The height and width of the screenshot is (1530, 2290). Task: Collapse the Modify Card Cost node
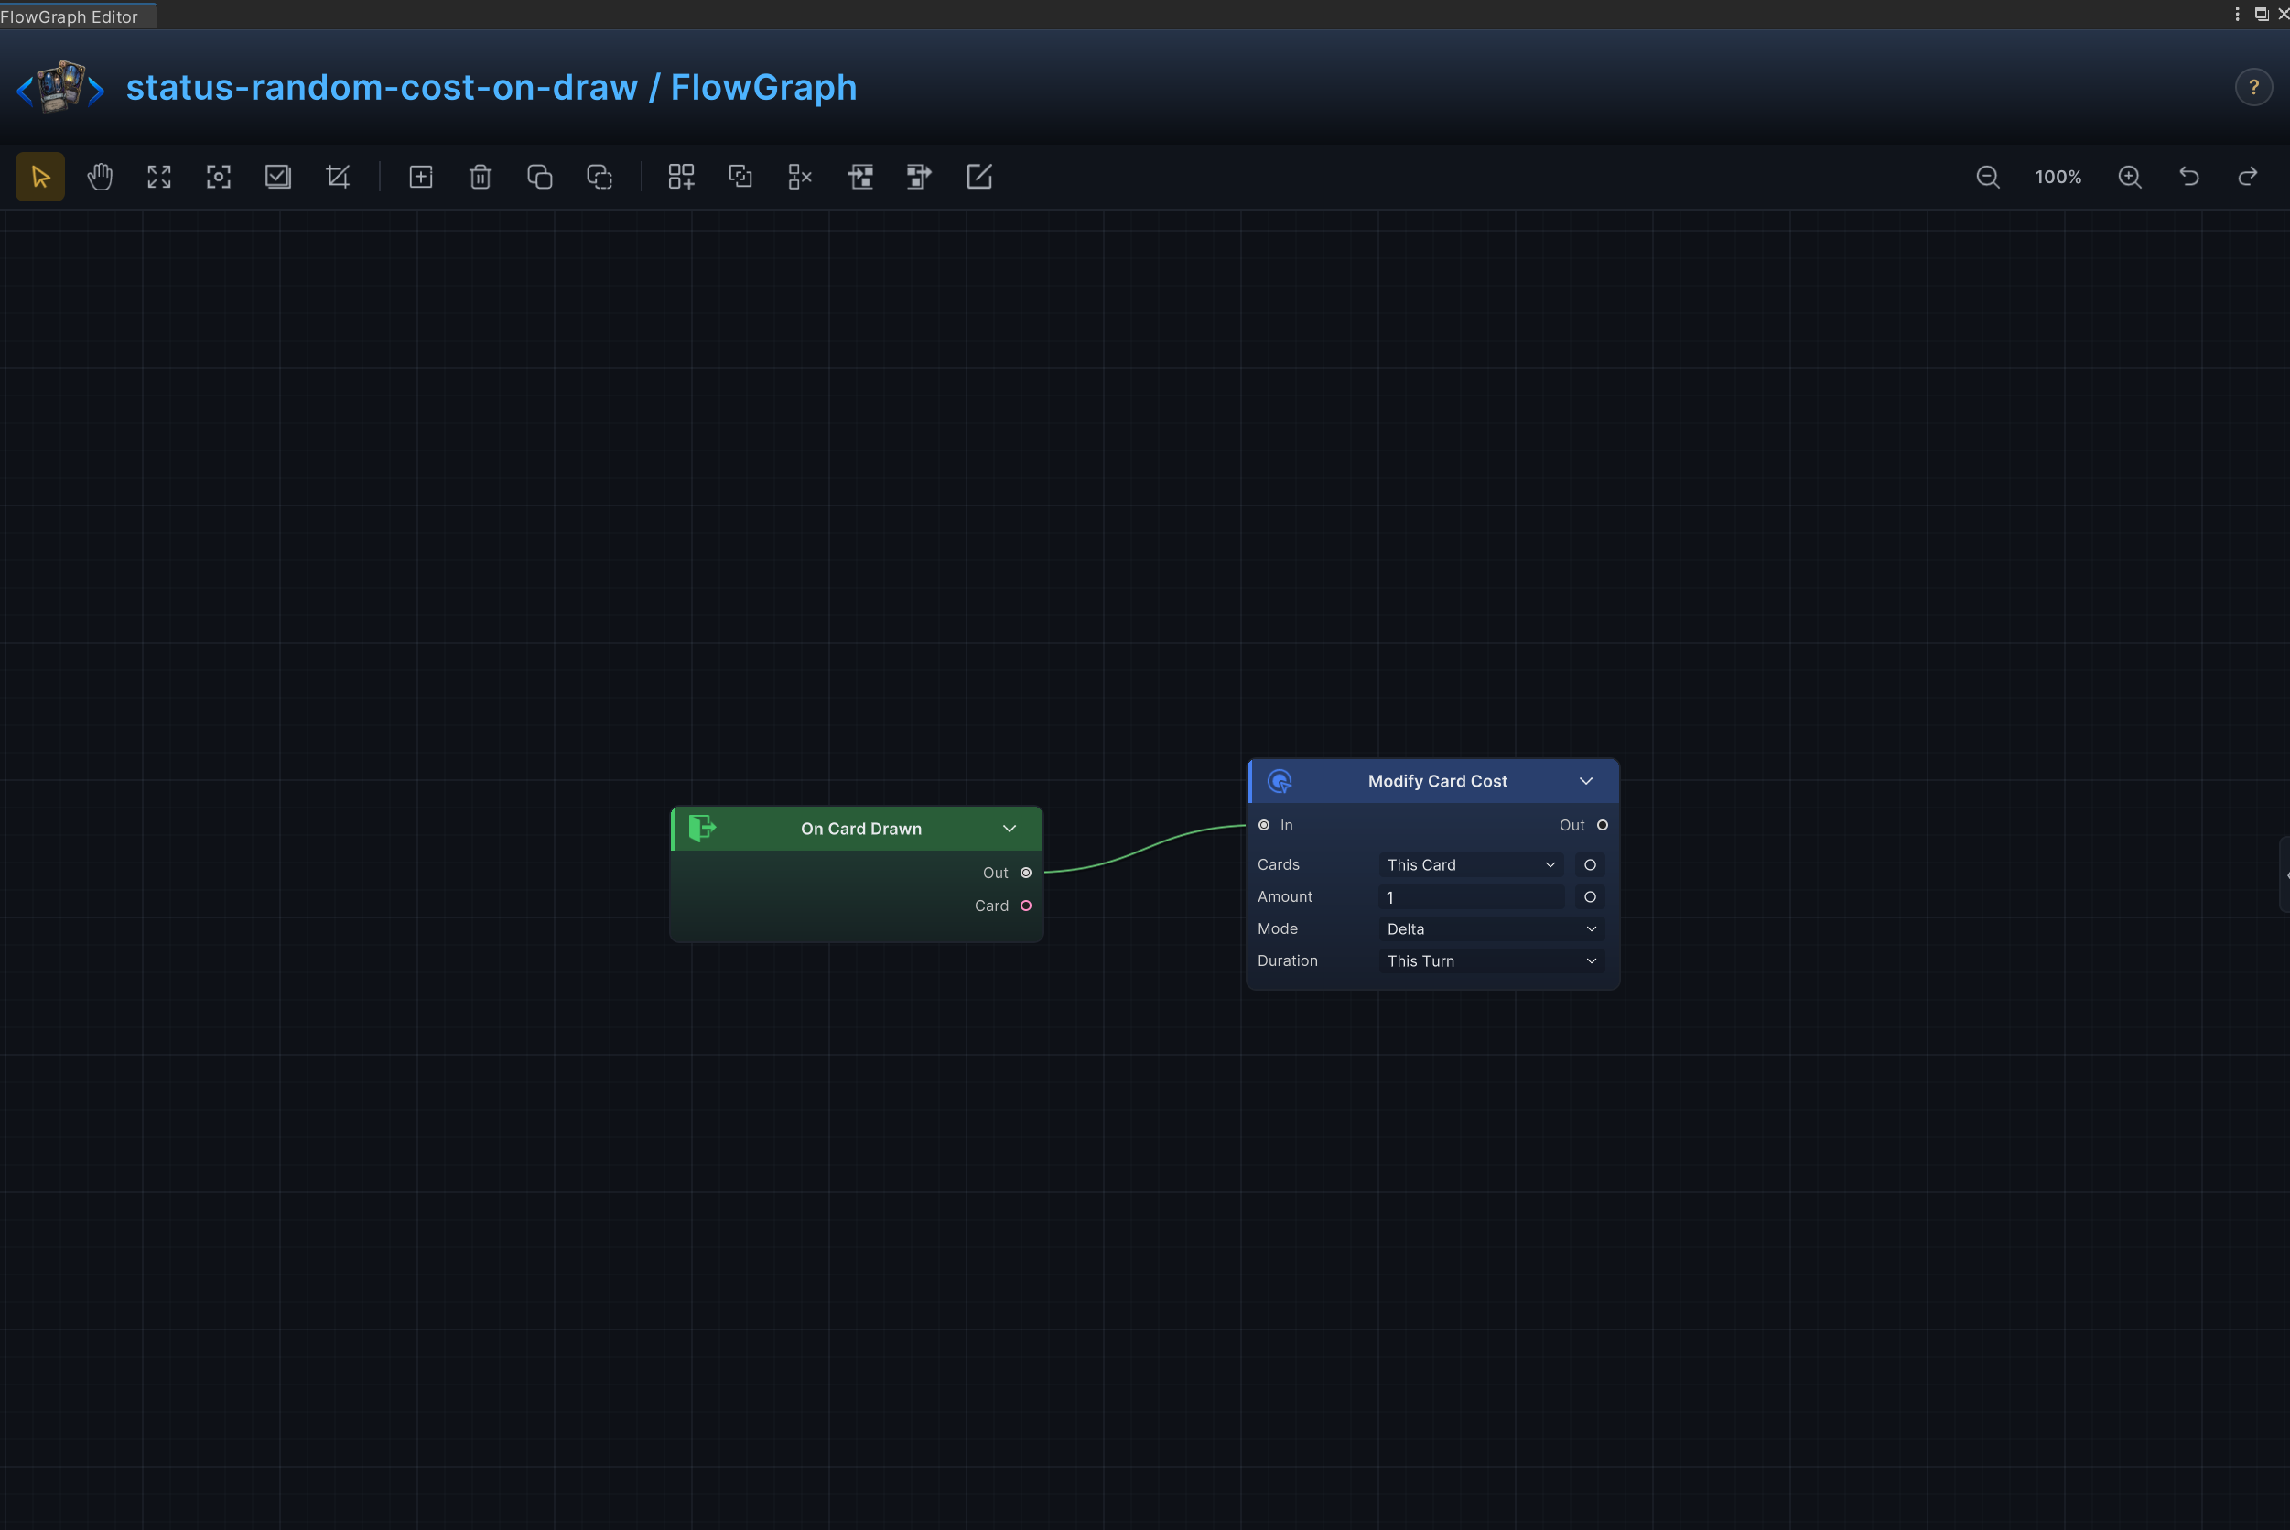click(1586, 781)
